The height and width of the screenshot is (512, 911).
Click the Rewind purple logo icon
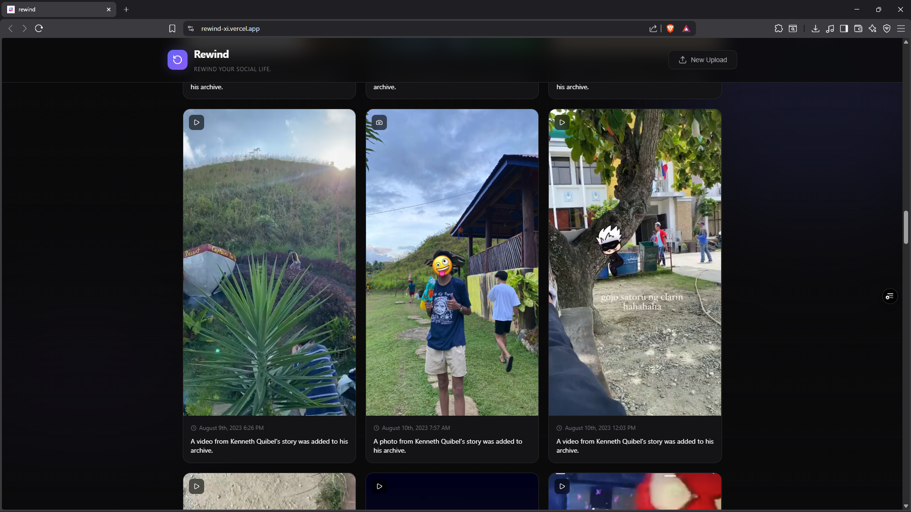[178, 60]
